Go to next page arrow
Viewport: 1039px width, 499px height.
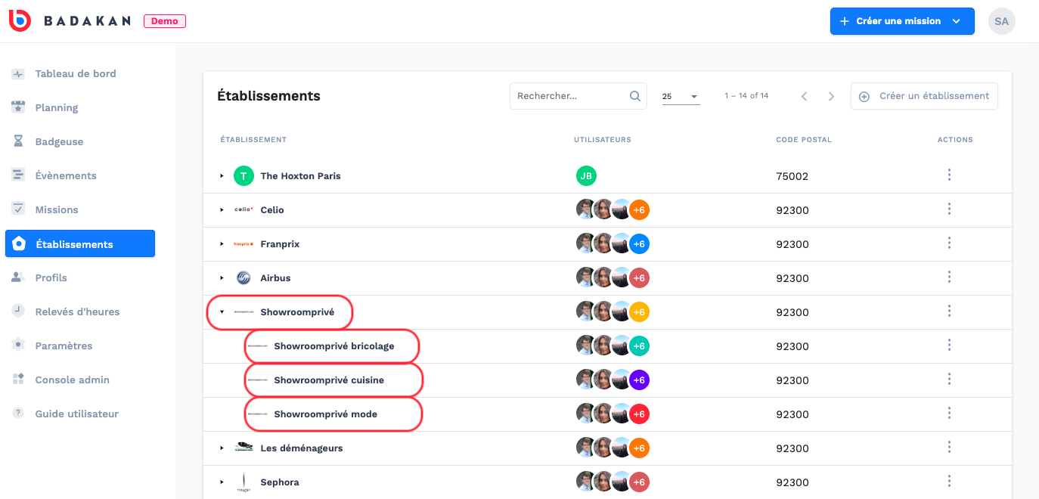tap(831, 96)
